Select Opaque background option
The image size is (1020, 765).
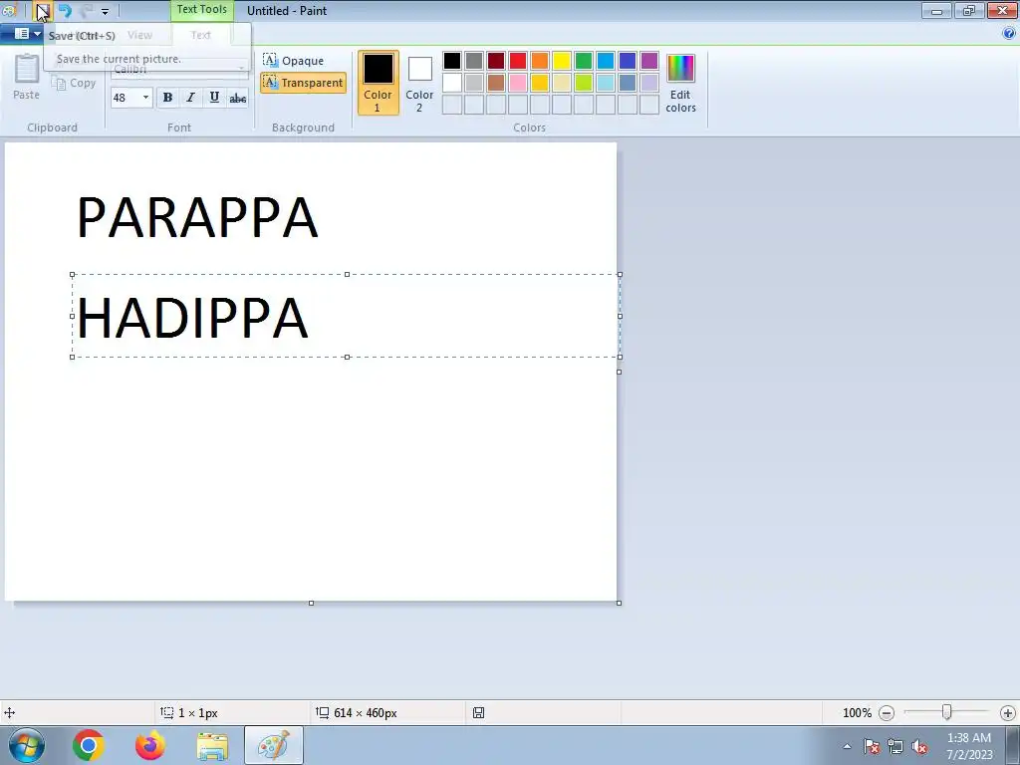(294, 61)
